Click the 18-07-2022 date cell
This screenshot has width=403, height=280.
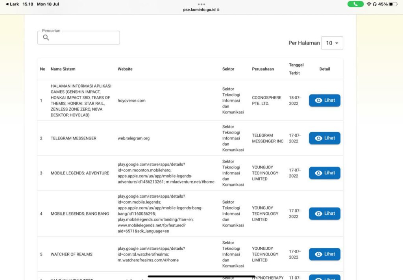294,100
